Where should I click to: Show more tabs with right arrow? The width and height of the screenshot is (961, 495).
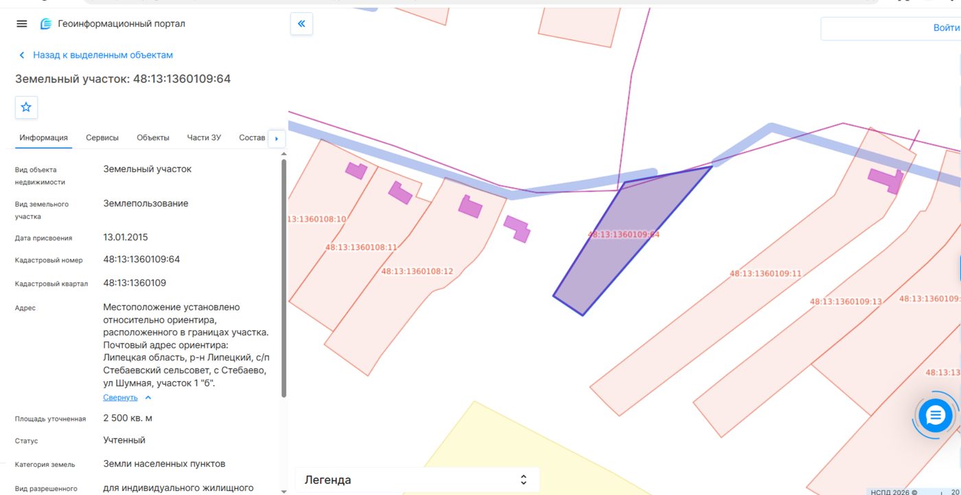click(x=277, y=139)
